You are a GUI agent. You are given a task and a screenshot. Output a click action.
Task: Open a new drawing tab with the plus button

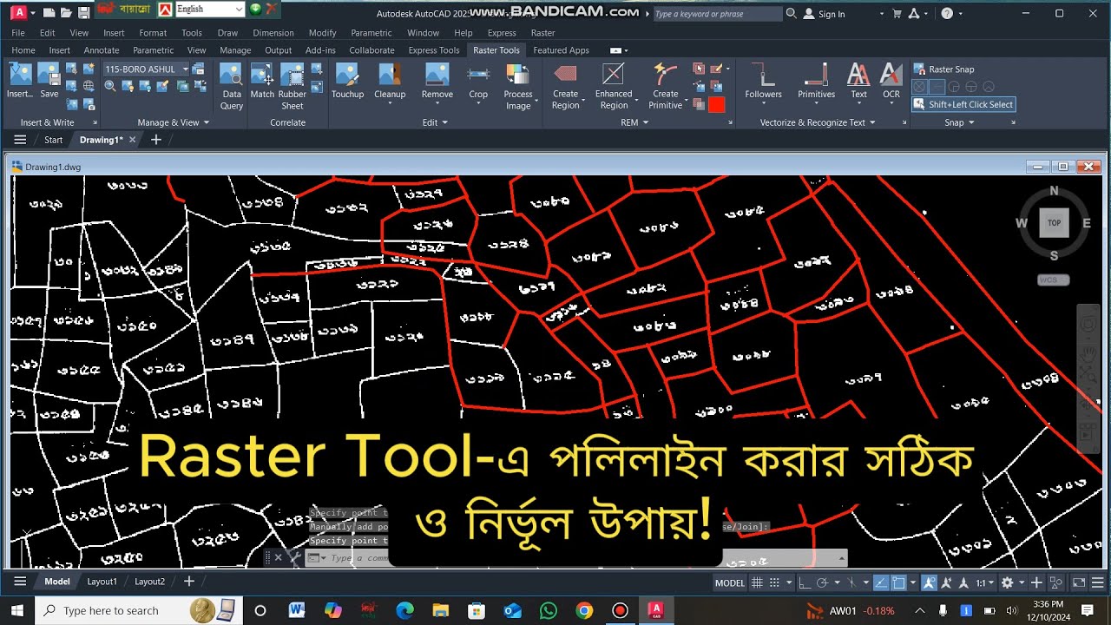156,140
